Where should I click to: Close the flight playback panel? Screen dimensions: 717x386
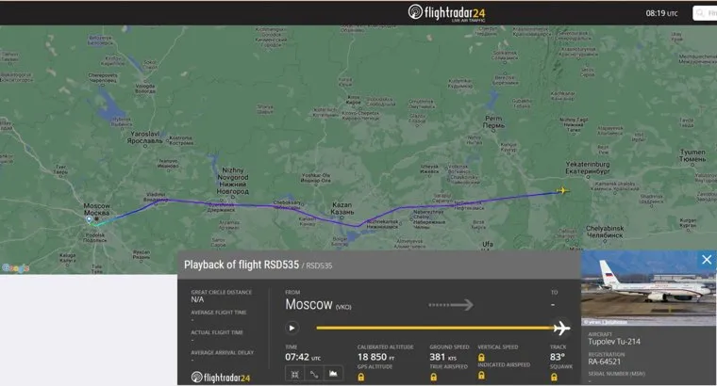click(x=707, y=260)
